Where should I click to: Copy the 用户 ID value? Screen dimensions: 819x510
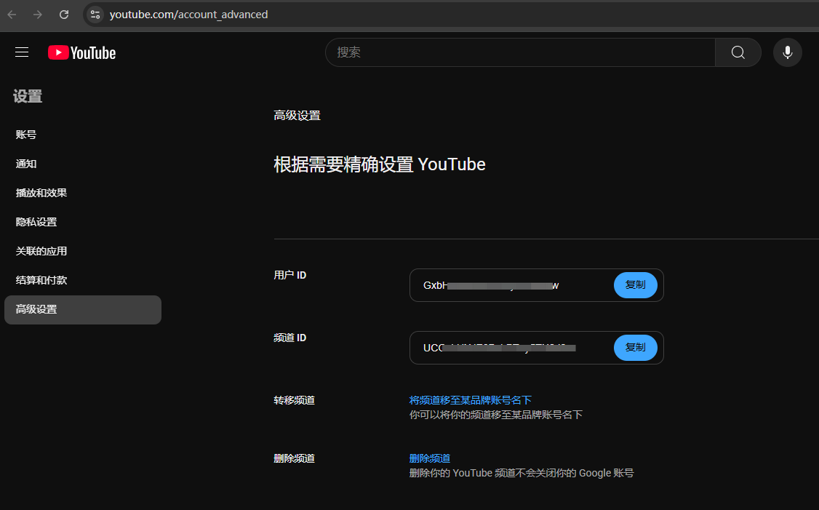(635, 285)
